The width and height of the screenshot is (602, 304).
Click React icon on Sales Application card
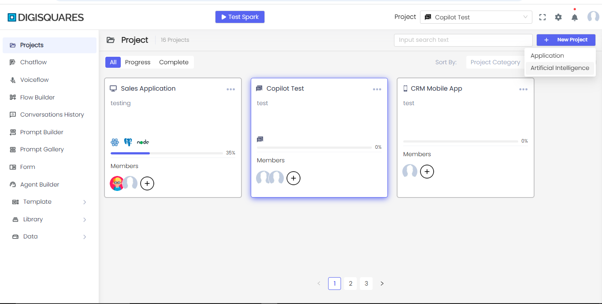[x=115, y=142]
